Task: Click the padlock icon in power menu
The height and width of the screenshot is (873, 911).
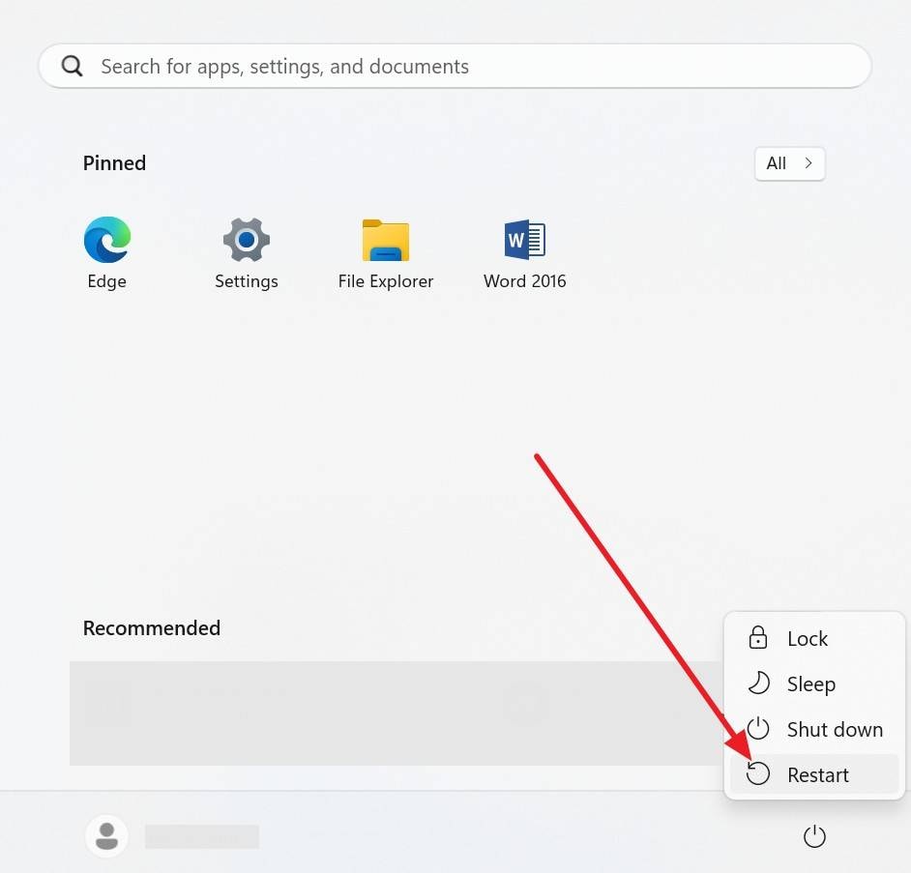Action: pos(757,638)
